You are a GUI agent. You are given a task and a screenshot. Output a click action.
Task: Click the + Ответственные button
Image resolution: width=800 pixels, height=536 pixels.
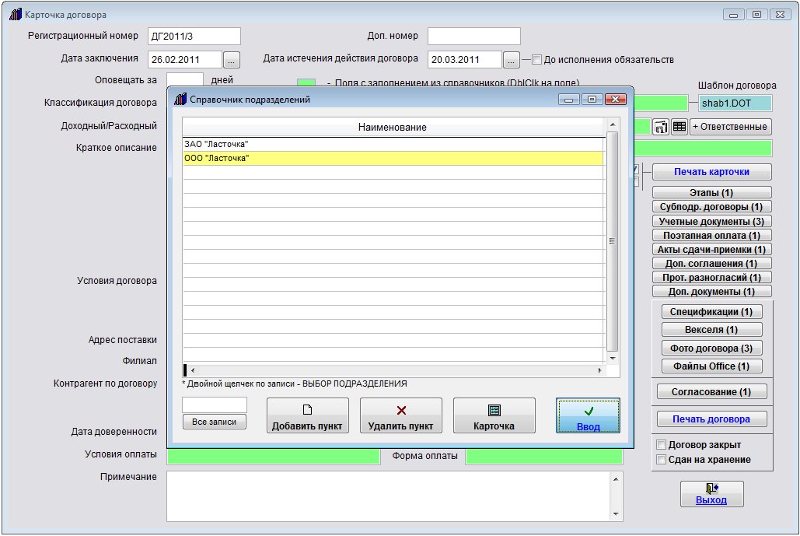(730, 127)
